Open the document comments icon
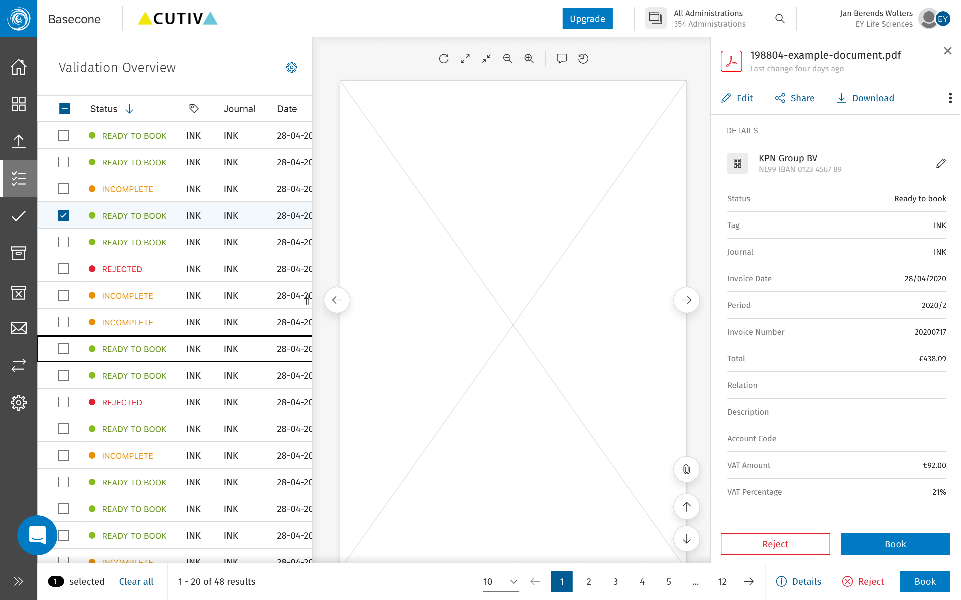This screenshot has height=600, width=961. click(562, 59)
